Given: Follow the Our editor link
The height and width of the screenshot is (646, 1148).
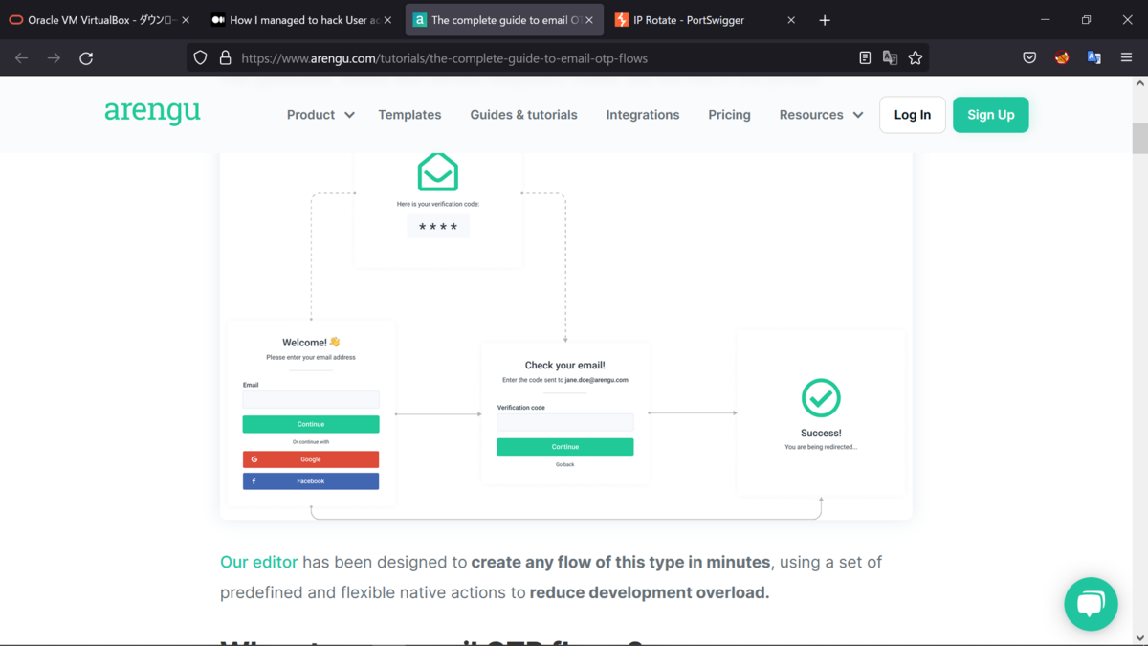Looking at the screenshot, I should point(259,562).
